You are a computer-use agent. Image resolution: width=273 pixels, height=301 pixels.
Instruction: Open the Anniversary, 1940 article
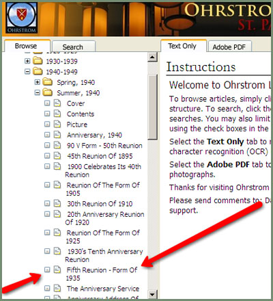94,135
